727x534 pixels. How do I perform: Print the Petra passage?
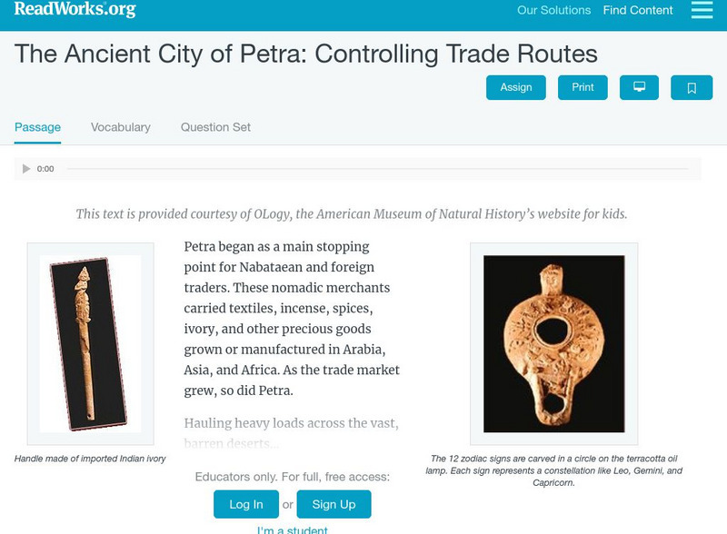pyautogui.click(x=583, y=87)
